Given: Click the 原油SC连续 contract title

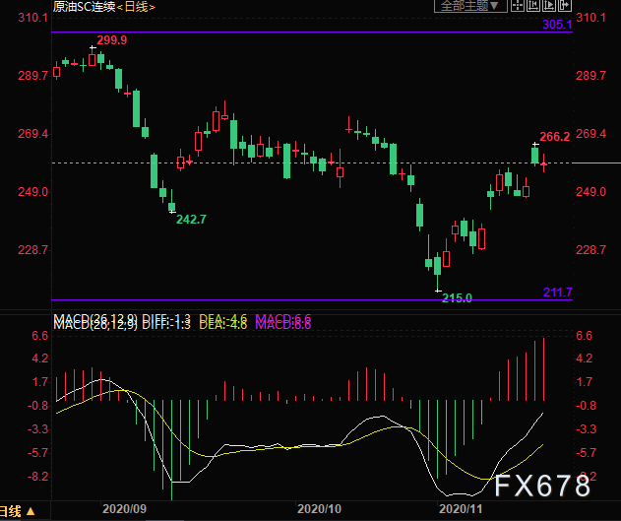Looking at the screenshot, I should tap(84, 7).
